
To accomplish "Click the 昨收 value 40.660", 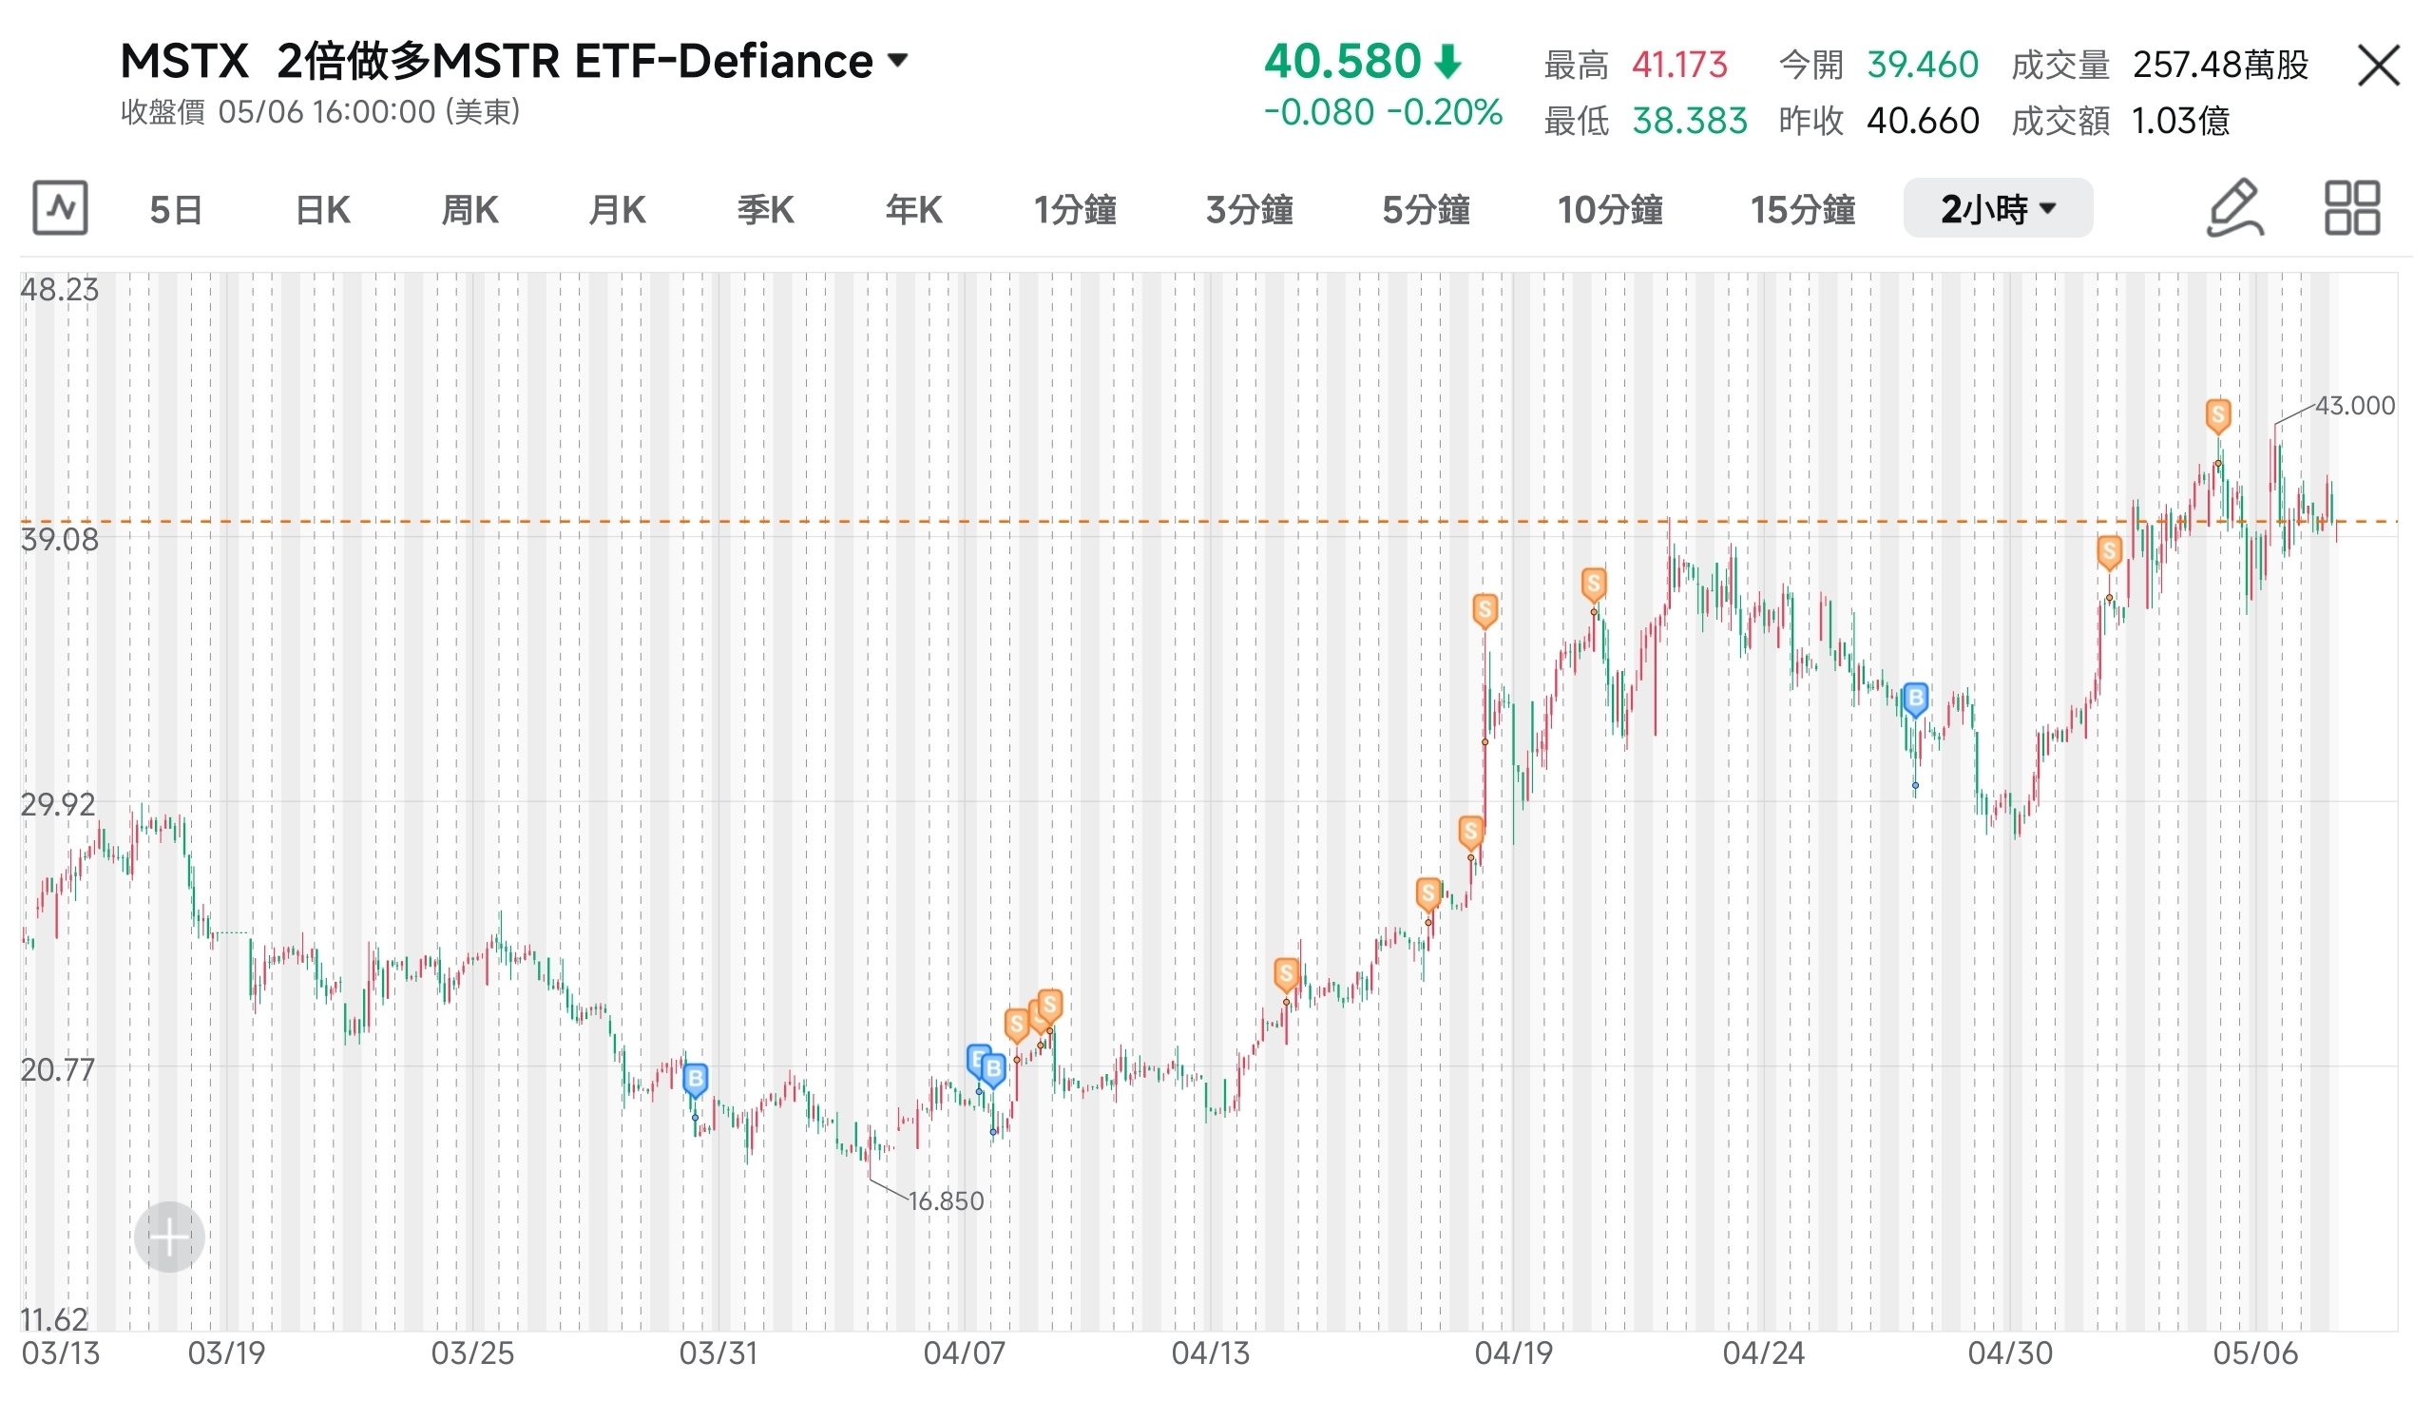I will (x=1922, y=121).
